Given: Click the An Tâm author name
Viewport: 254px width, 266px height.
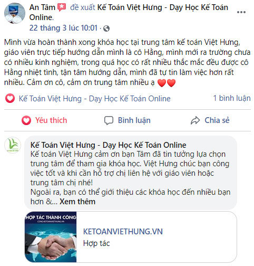Looking at the screenshot, I should click(42, 7).
